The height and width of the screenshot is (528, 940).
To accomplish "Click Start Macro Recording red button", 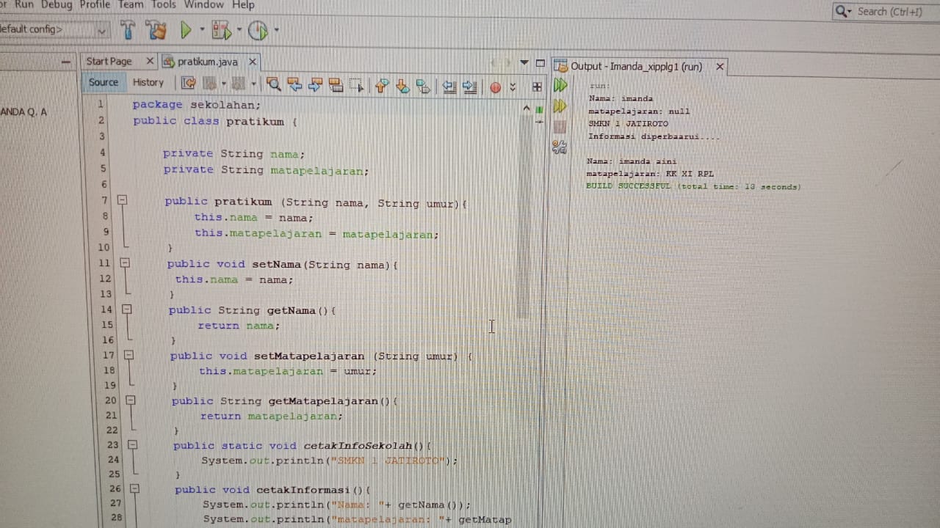I will point(495,87).
